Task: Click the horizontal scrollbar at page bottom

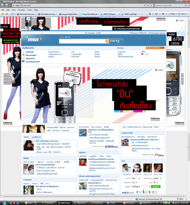Action: click(93, 196)
